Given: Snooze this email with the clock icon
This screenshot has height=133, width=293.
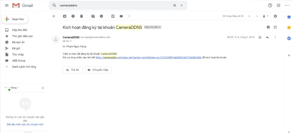Looking at the screenshot, I should (x=101, y=16).
